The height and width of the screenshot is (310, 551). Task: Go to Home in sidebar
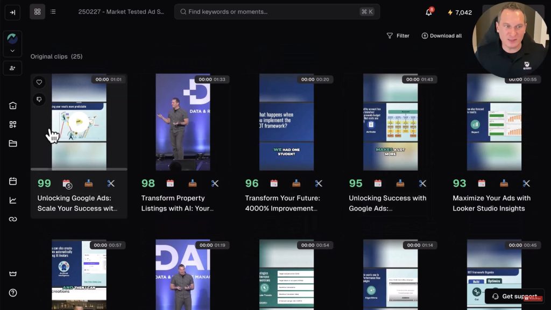click(x=13, y=105)
